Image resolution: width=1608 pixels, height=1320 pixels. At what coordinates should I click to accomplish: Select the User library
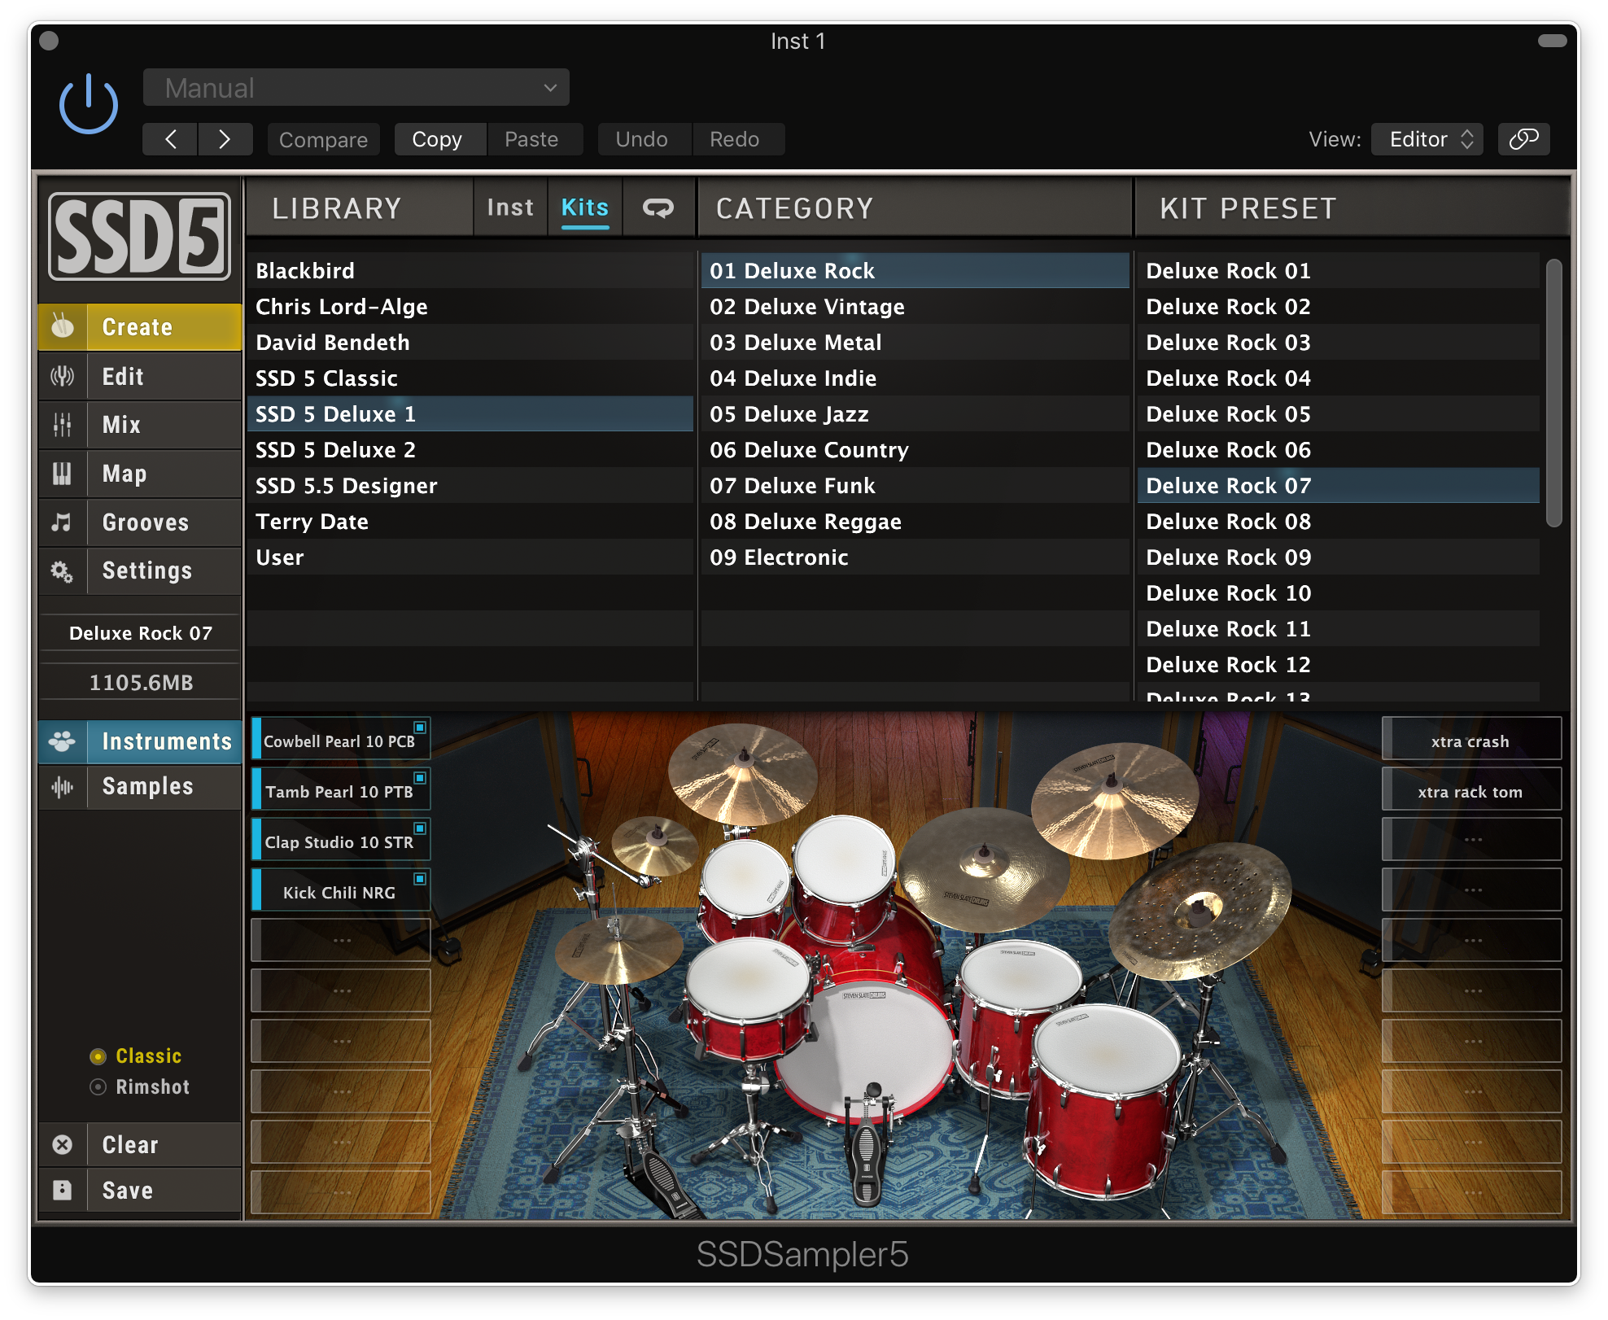click(470, 557)
